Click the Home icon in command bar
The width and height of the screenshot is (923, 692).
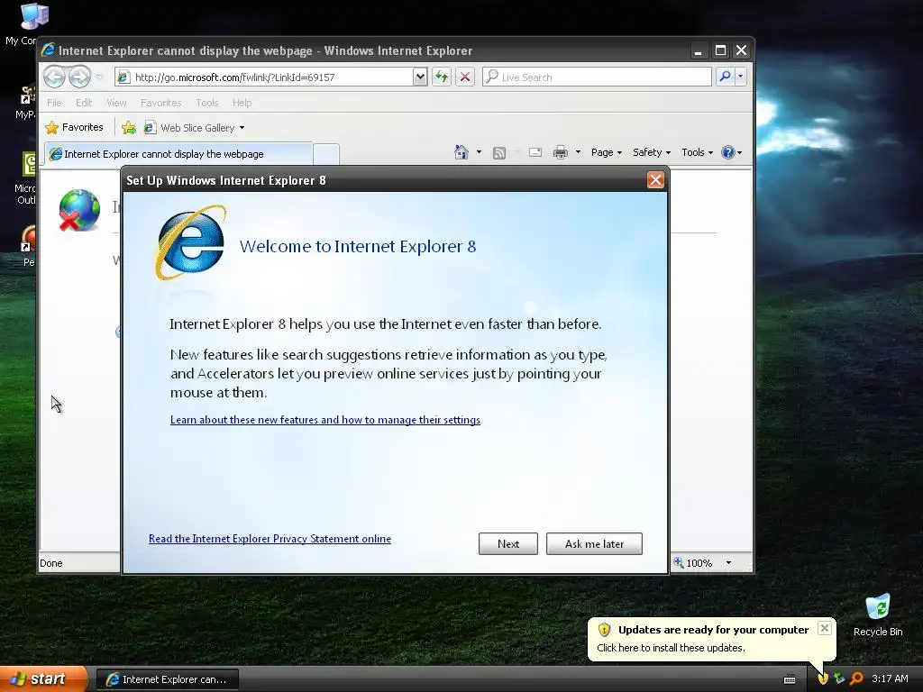point(461,152)
